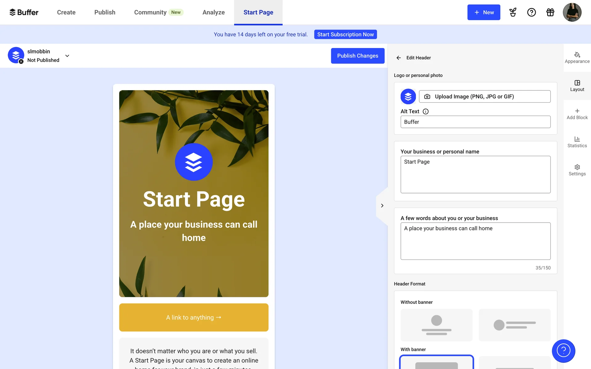Open the user profile avatar menu

(x=572, y=12)
